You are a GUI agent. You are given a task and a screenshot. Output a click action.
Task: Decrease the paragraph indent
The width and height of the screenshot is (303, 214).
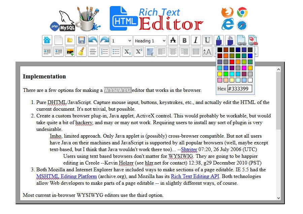tap(59, 51)
